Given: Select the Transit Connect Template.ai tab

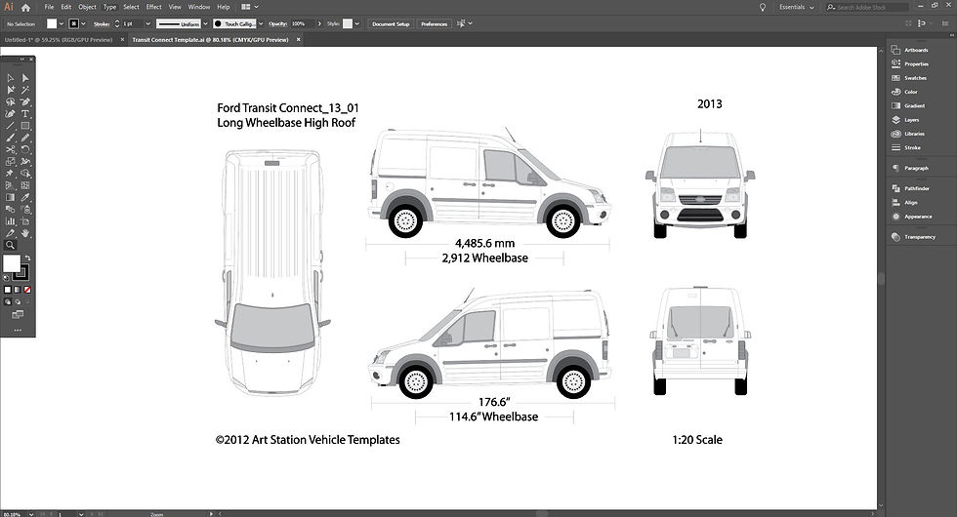Looking at the screenshot, I should [210, 40].
